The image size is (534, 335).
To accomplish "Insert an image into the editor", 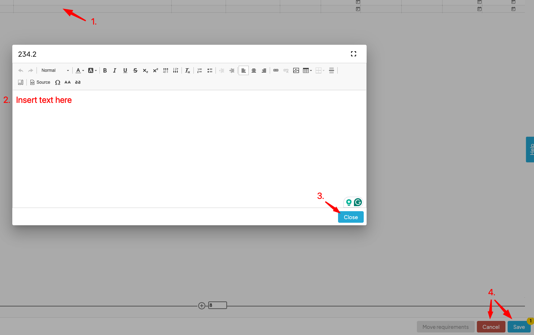I will pos(296,70).
